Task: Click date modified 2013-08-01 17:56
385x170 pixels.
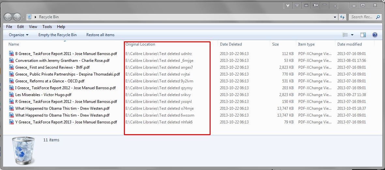Action: pos(352,60)
